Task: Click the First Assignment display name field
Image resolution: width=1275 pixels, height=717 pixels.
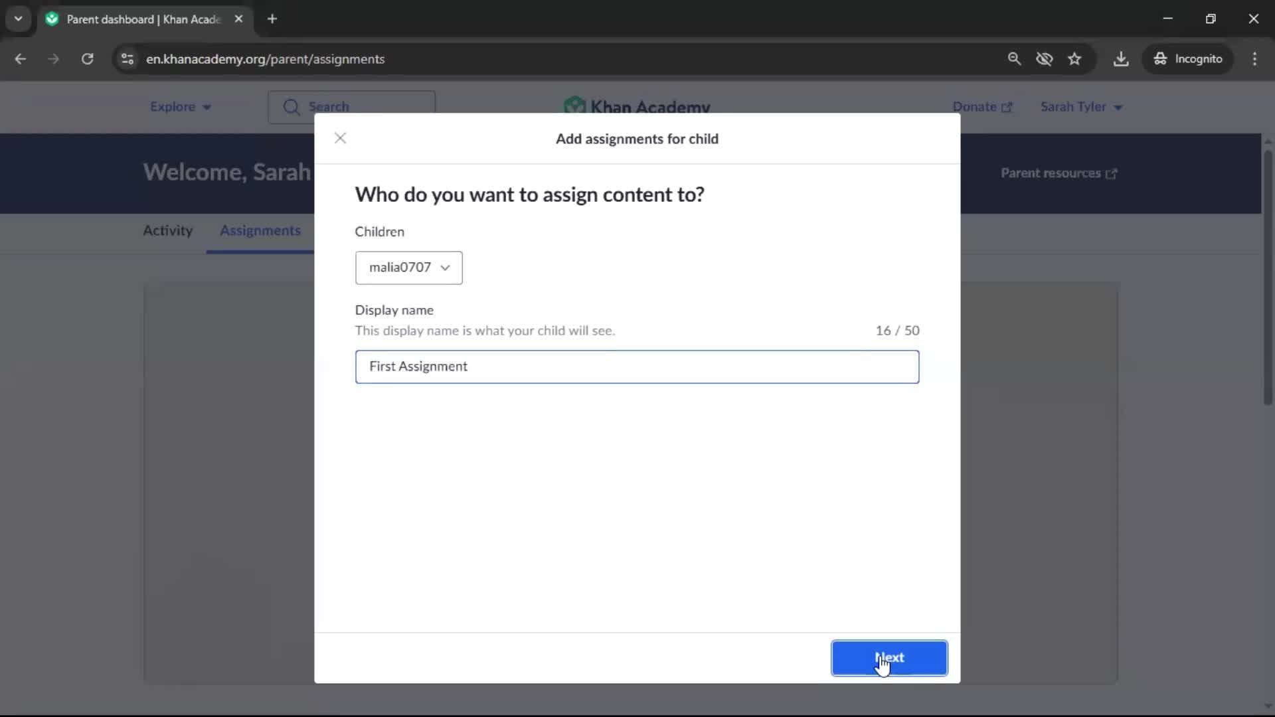Action: coord(637,366)
